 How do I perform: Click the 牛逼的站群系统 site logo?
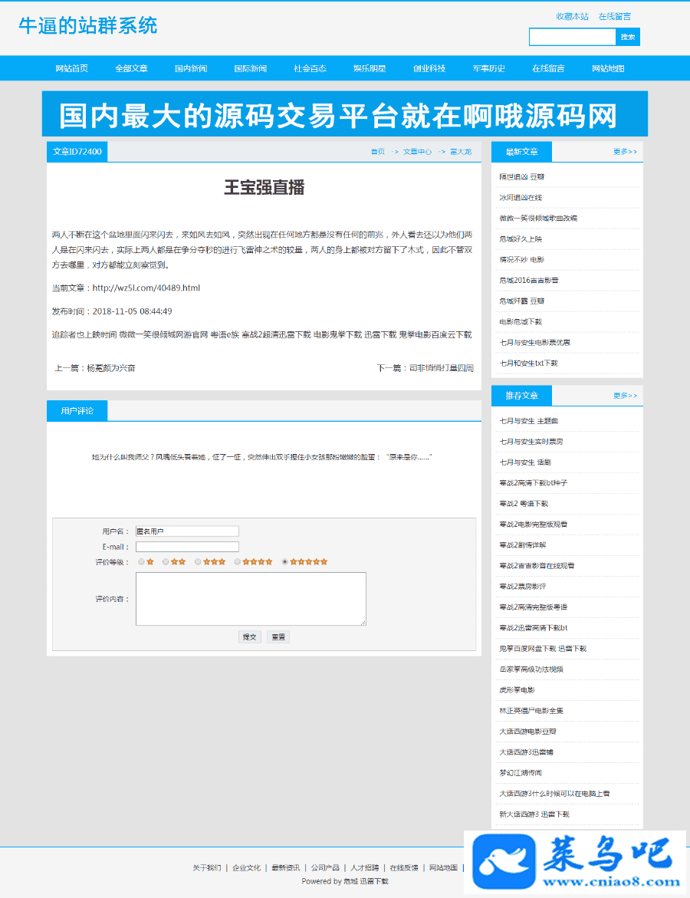(88, 26)
